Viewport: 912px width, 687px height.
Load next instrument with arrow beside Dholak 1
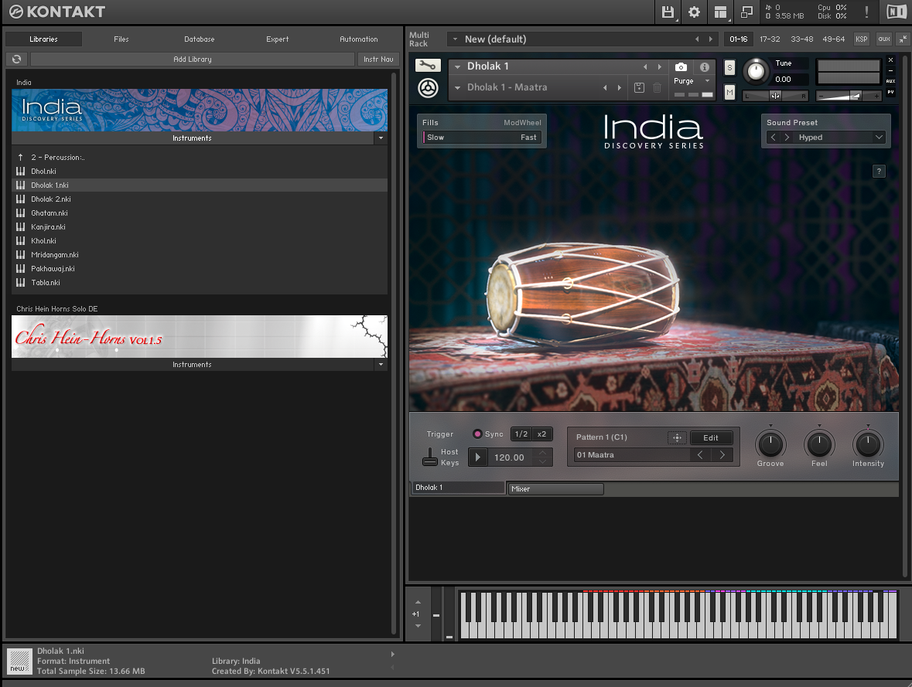(x=659, y=66)
